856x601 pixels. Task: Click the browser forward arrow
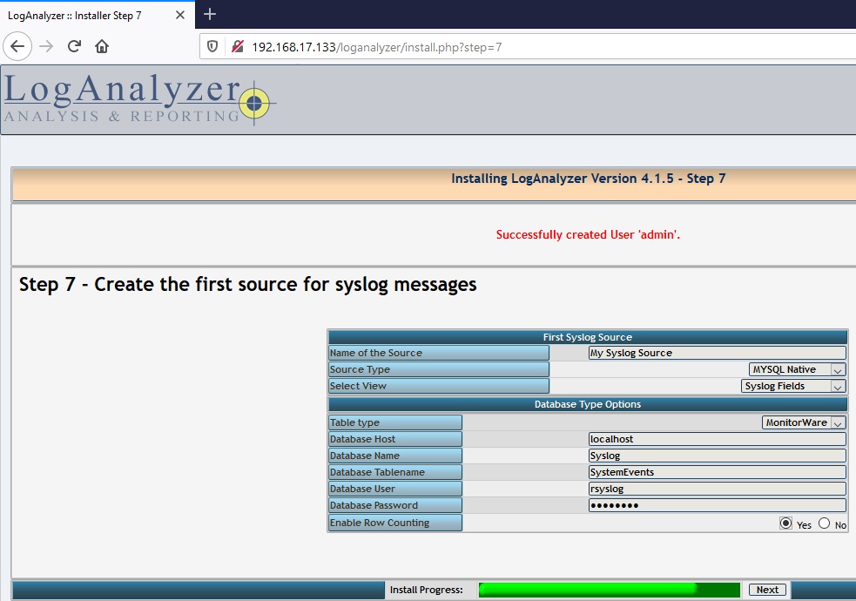[46, 46]
